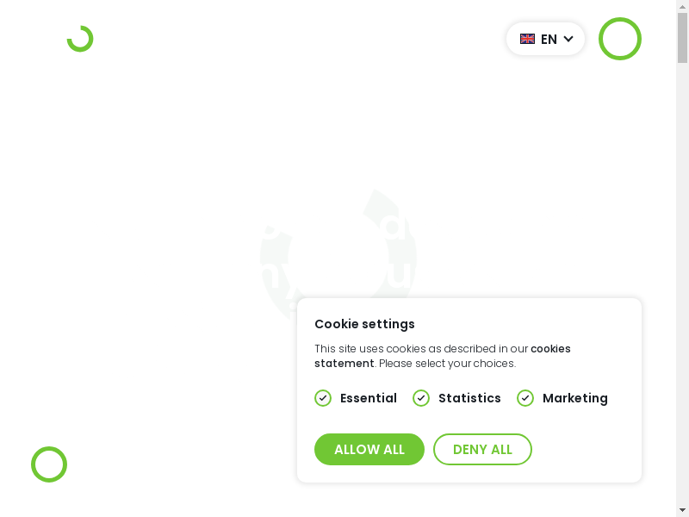Click the loading spinner logo in the header
Image resolution: width=689 pixels, height=517 pixels.
coord(80,39)
